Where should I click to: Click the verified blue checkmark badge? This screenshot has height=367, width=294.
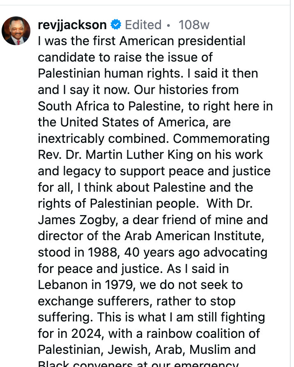[116, 25]
